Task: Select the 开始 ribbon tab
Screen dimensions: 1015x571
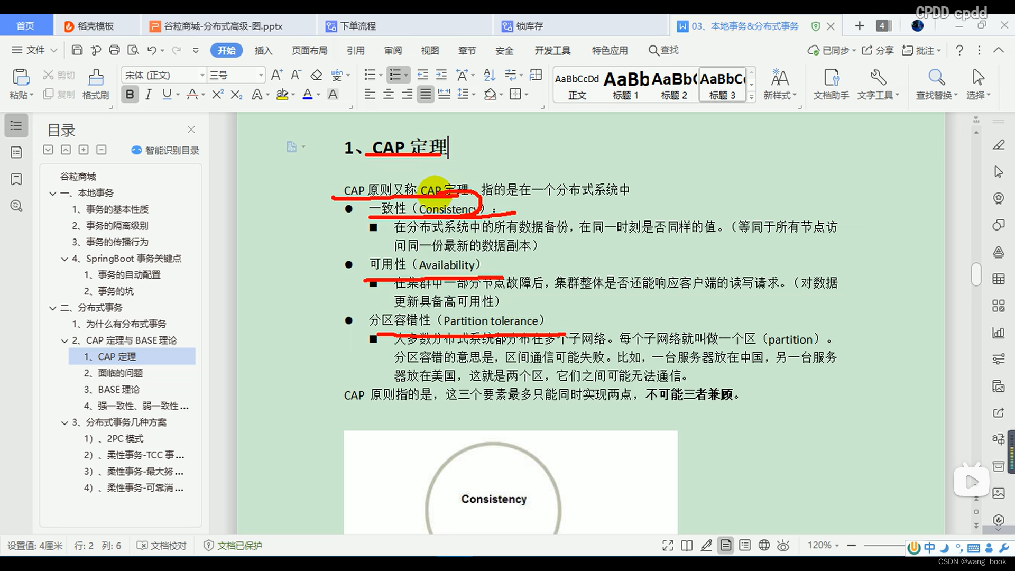Action: [x=226, y=50]
